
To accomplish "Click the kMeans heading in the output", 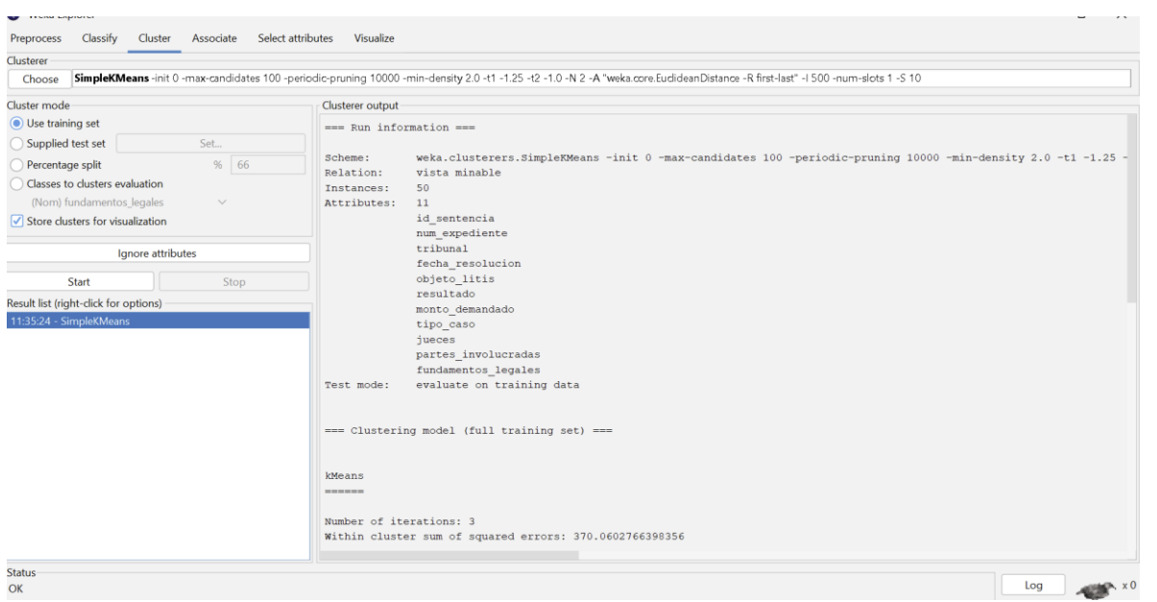I will point(344,475).
